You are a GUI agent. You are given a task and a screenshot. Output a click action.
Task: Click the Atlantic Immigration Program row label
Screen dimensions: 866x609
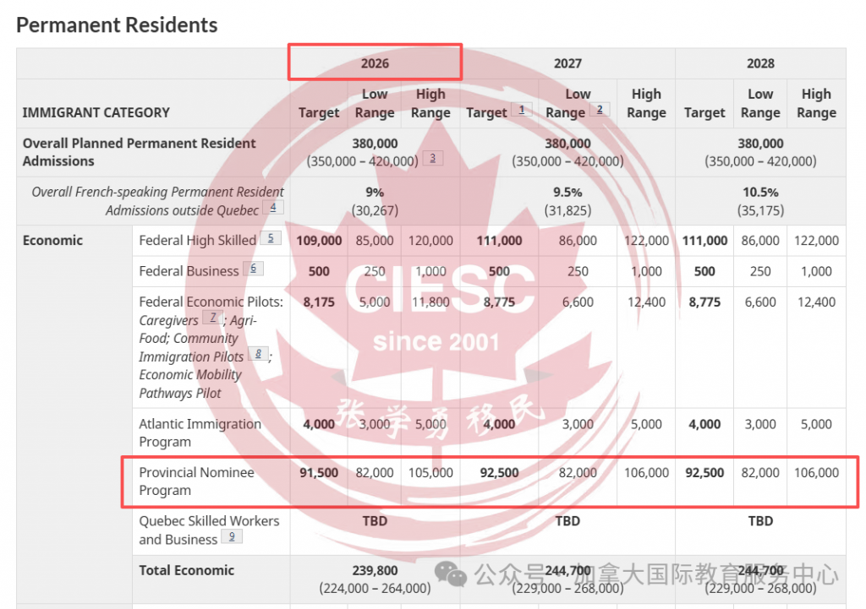point(200,432)
